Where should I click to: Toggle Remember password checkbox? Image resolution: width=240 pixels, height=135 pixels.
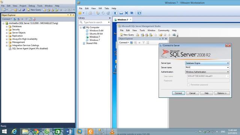pos(189,85)
